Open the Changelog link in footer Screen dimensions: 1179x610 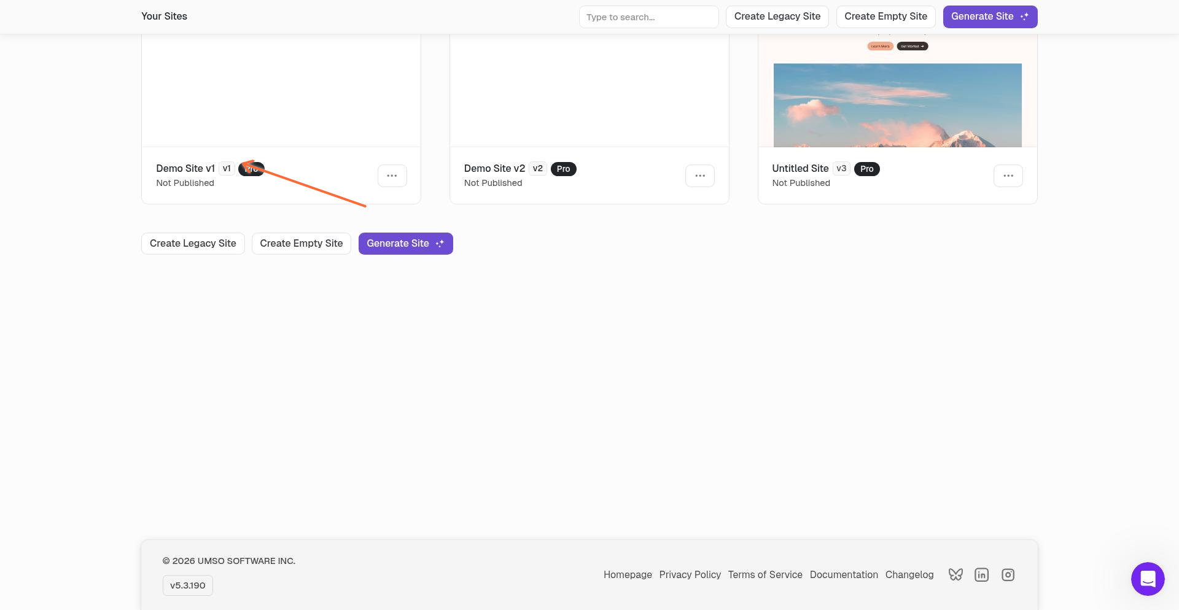coord(909,574)
